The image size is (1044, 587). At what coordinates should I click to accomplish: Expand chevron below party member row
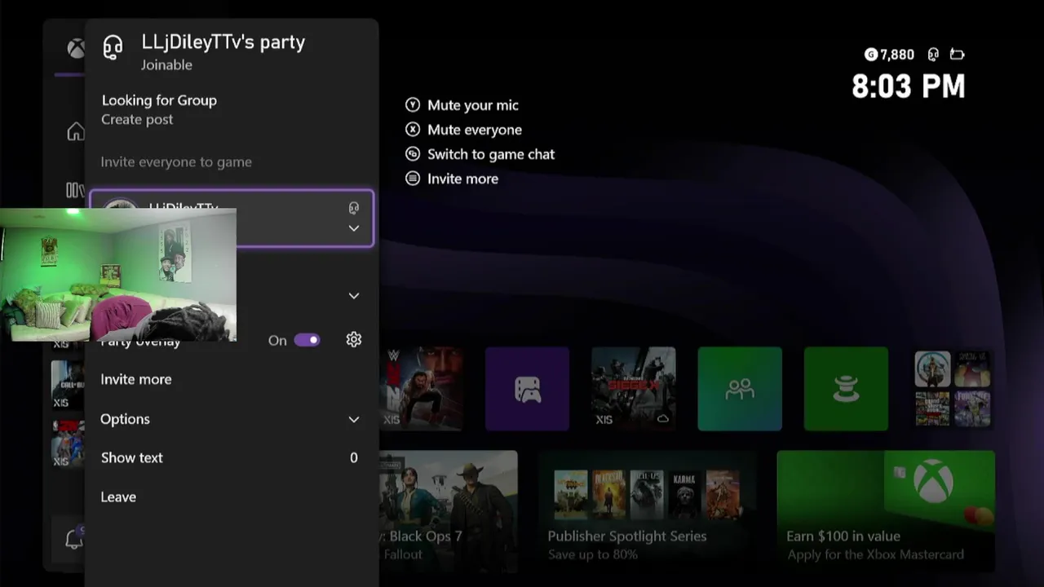pos(354,296)
